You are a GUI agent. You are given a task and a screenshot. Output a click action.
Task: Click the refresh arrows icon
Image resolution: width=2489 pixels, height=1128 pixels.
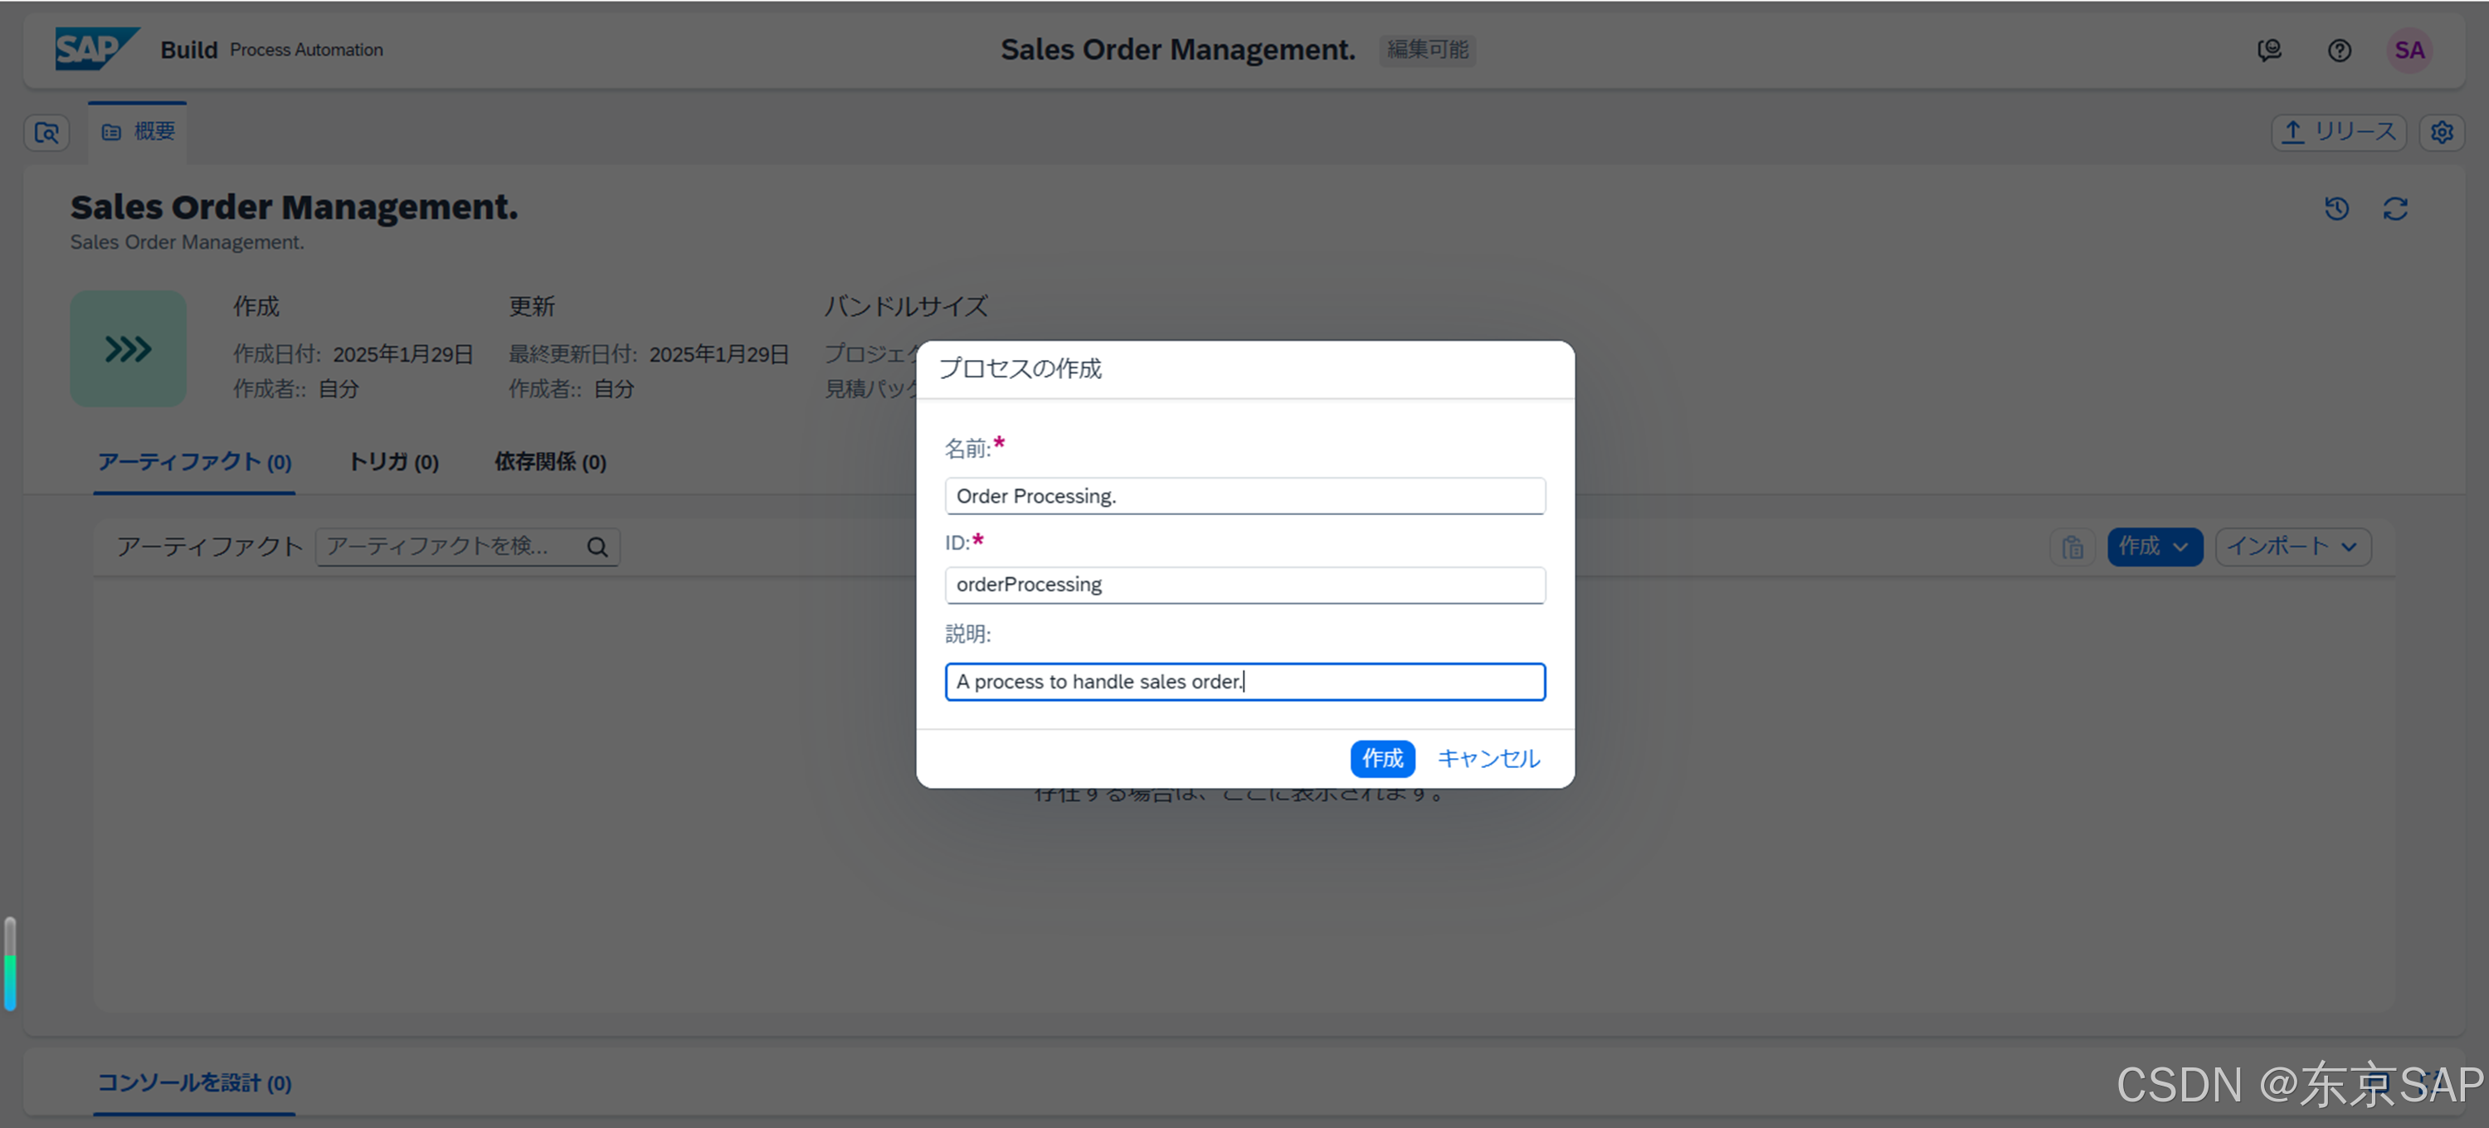pyautogui.click(x=2395, y=209)
